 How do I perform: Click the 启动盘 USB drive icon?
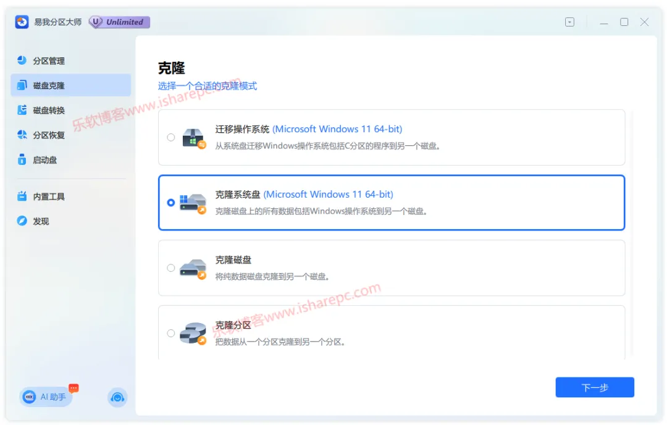click(22, 159)
